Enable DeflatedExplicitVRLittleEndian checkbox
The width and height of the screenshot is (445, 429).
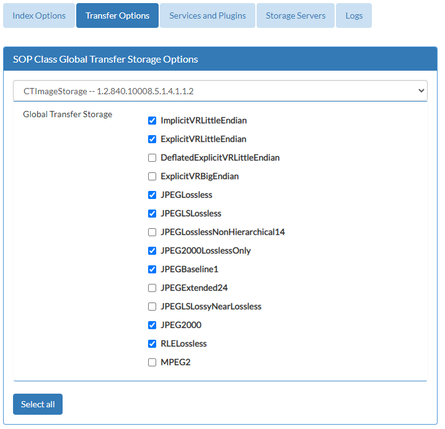pos(152,158)
